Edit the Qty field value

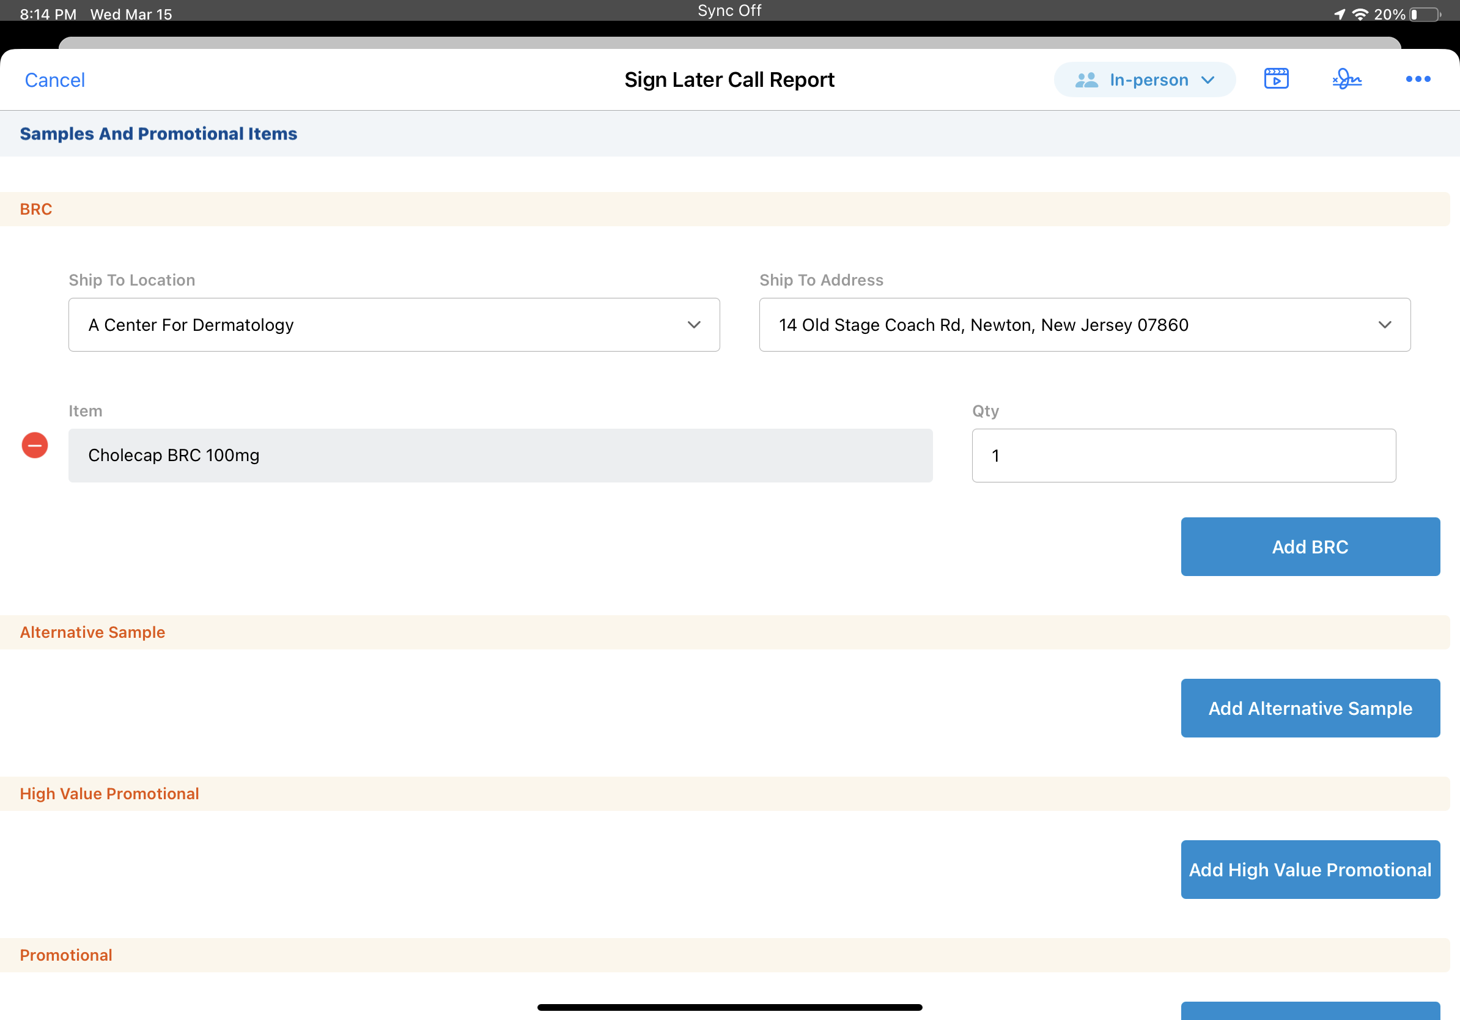[1183, 456]
